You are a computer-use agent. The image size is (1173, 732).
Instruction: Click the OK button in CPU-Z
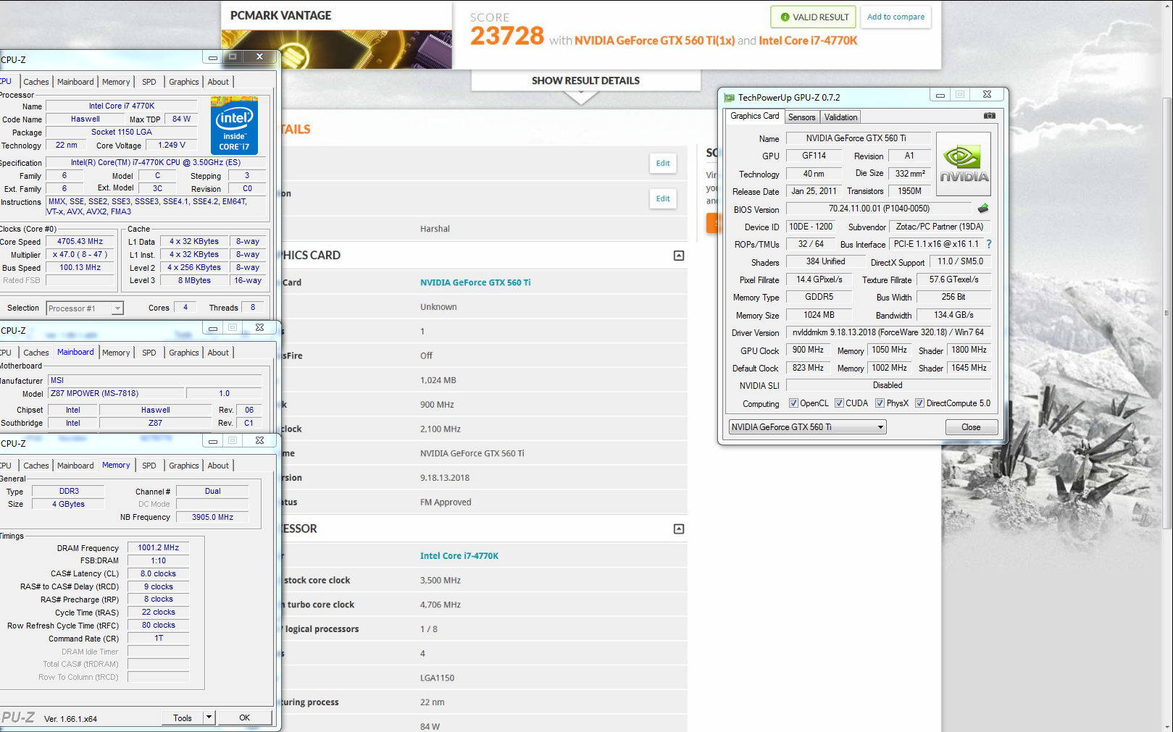click(245, 718)
